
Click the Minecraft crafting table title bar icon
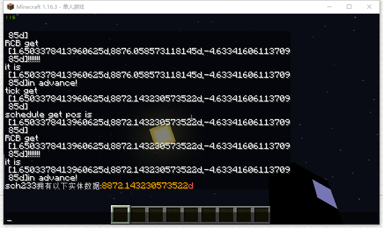(10, 7)
